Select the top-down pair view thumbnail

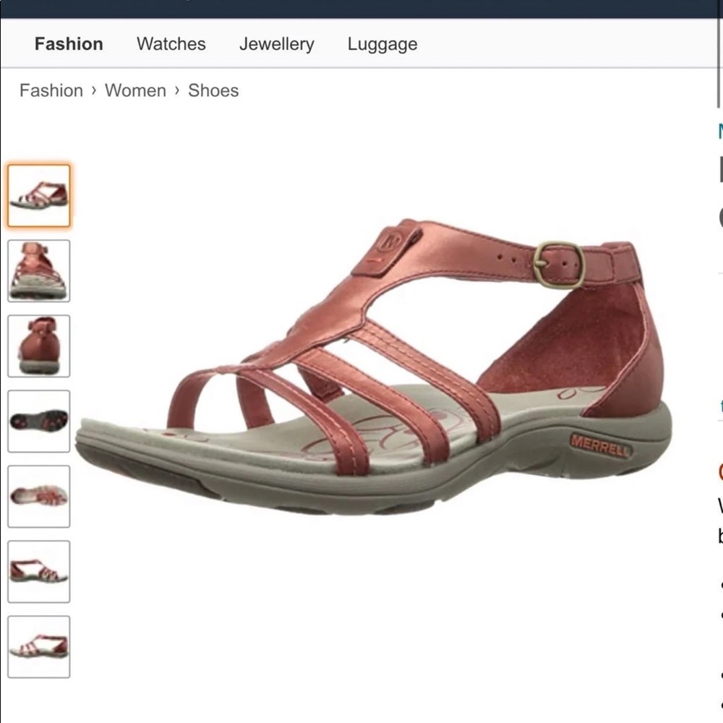coord(39,271)
